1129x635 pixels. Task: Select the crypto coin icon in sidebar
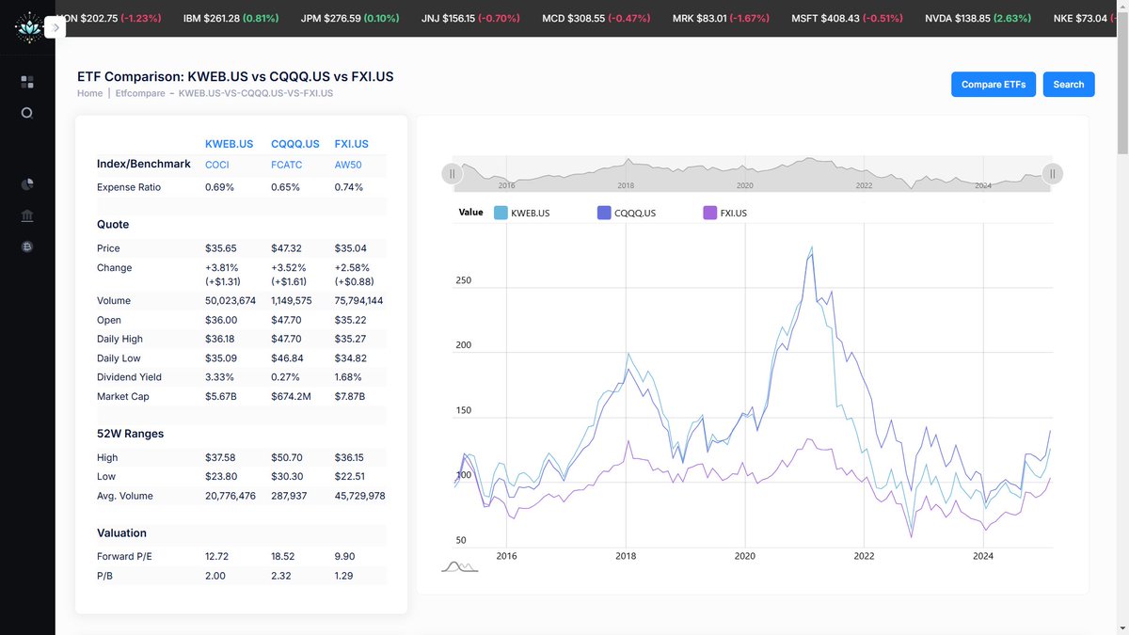tap(27, 246)
